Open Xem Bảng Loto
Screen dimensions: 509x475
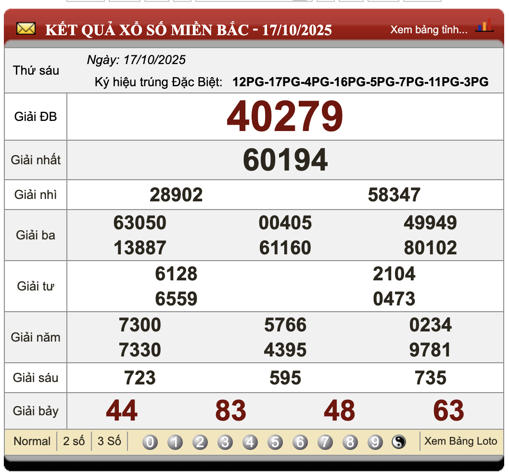pyautogui.click(x=460, y=441)
